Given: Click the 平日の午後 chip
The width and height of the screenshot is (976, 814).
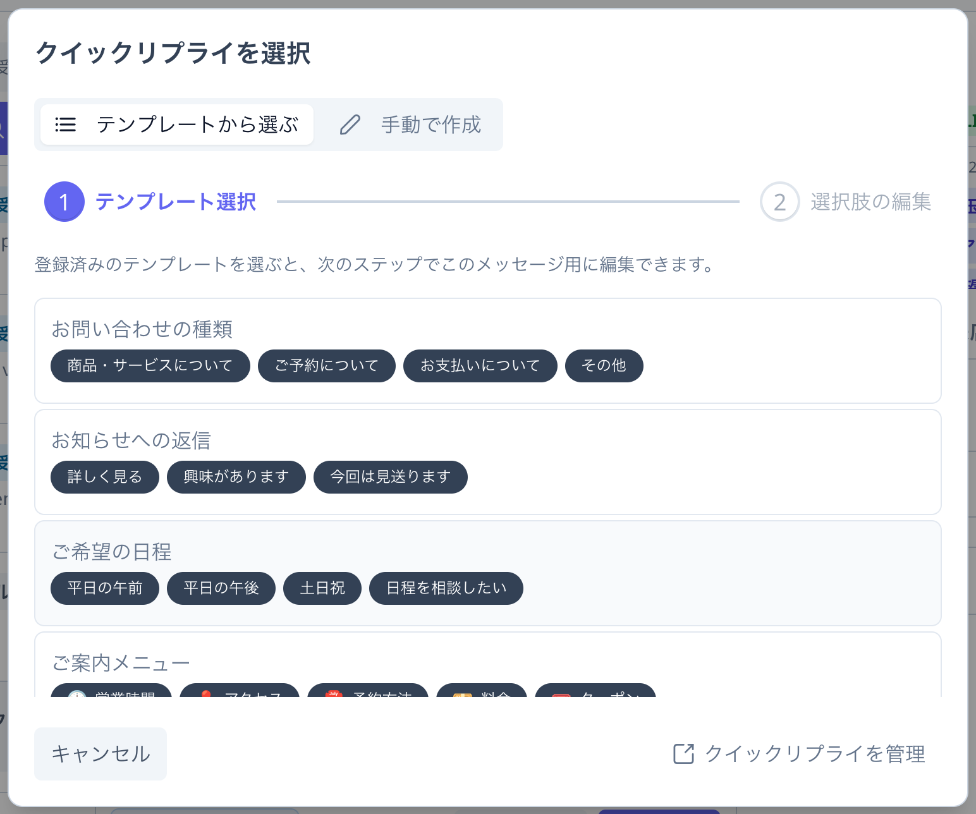Looking at the screenshot, I should tap(221, 588).
